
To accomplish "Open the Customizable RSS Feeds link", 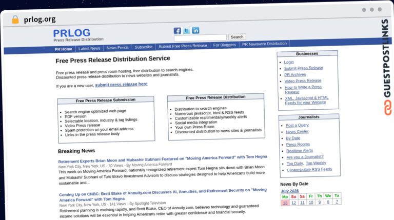I will [309, 170].
